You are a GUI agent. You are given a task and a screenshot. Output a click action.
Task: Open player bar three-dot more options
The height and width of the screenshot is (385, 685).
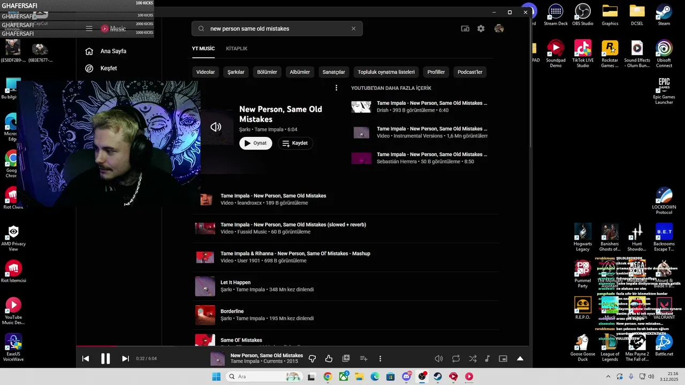[x=380, y=359]
